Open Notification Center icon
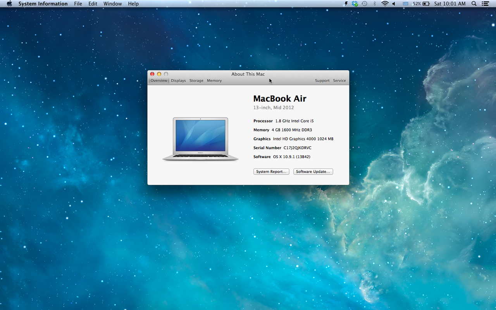Viewport: 496px width, 310px height. (485, 3)
